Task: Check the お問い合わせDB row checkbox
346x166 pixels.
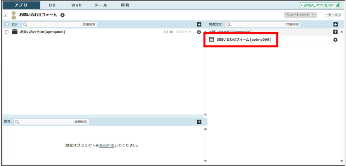Action: 7,32
